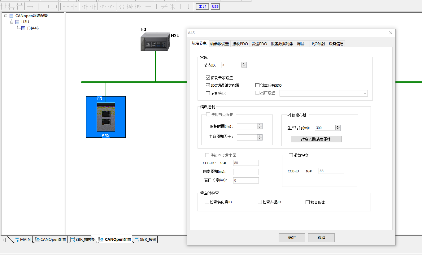Collapse CANopen网络配置 tree node
The image size is (422, 255).
pos(6,16)
